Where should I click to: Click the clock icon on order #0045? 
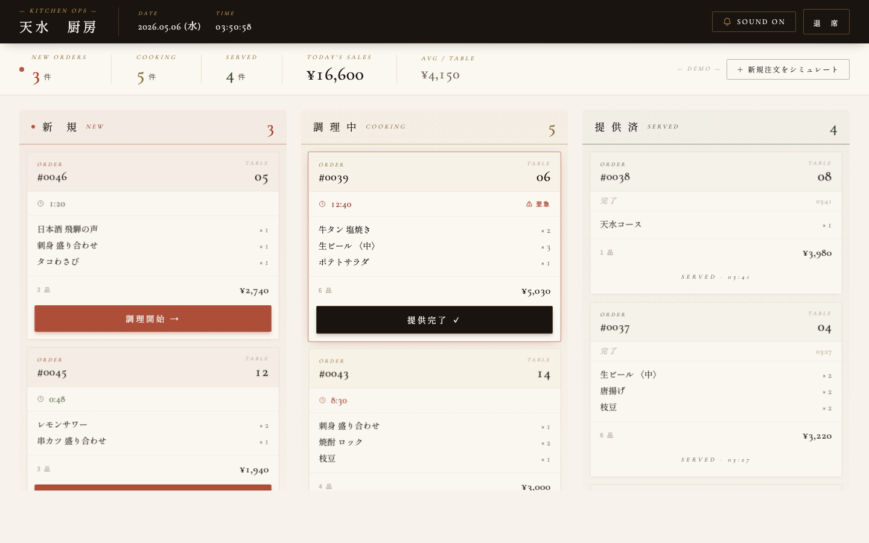(x=40, y=399)
